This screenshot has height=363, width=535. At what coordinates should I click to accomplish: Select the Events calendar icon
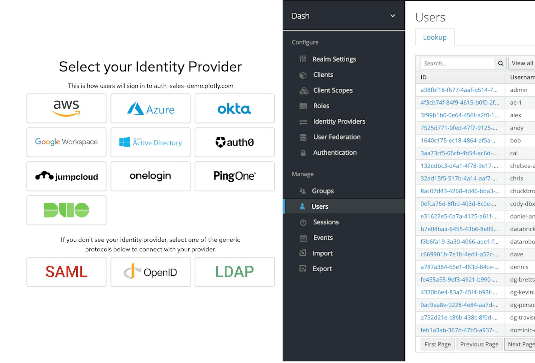click(303, 238)
